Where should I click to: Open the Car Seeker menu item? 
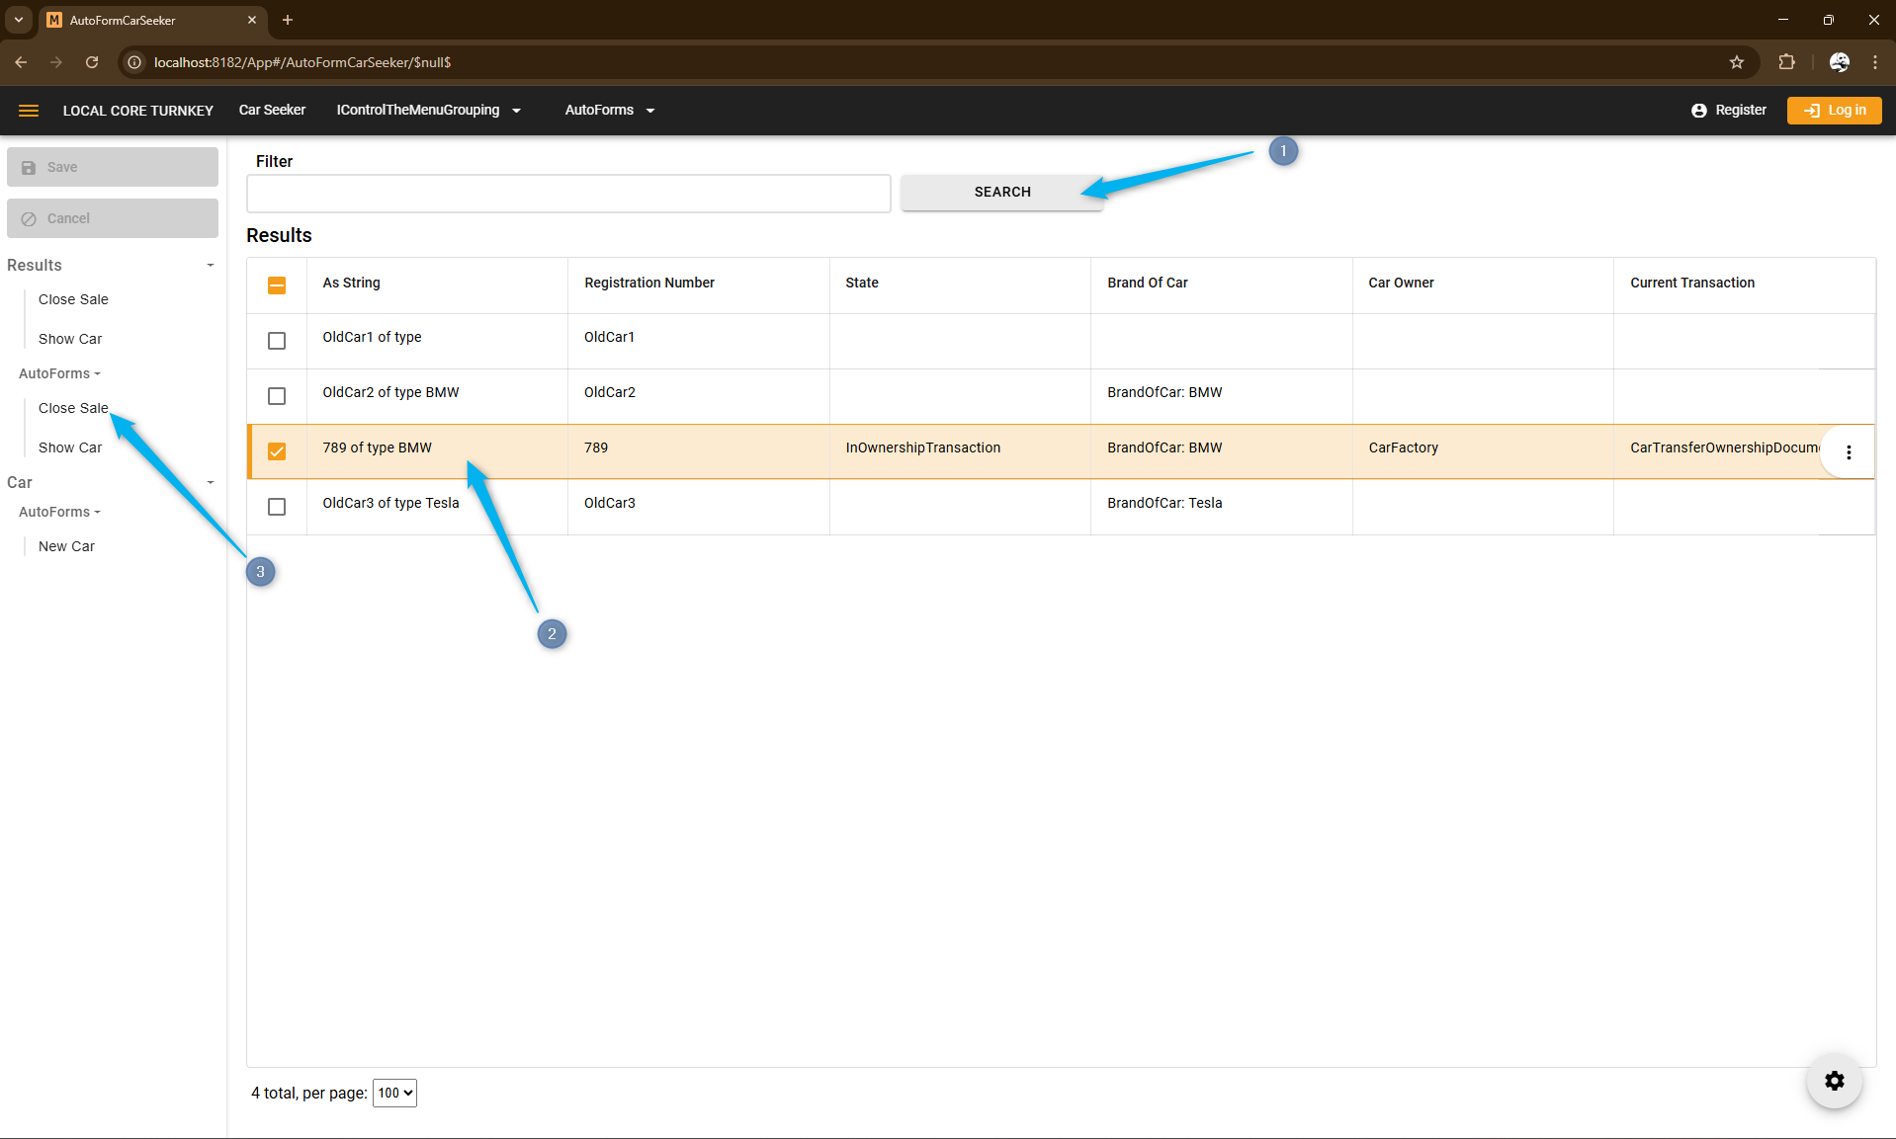[272, 111]
